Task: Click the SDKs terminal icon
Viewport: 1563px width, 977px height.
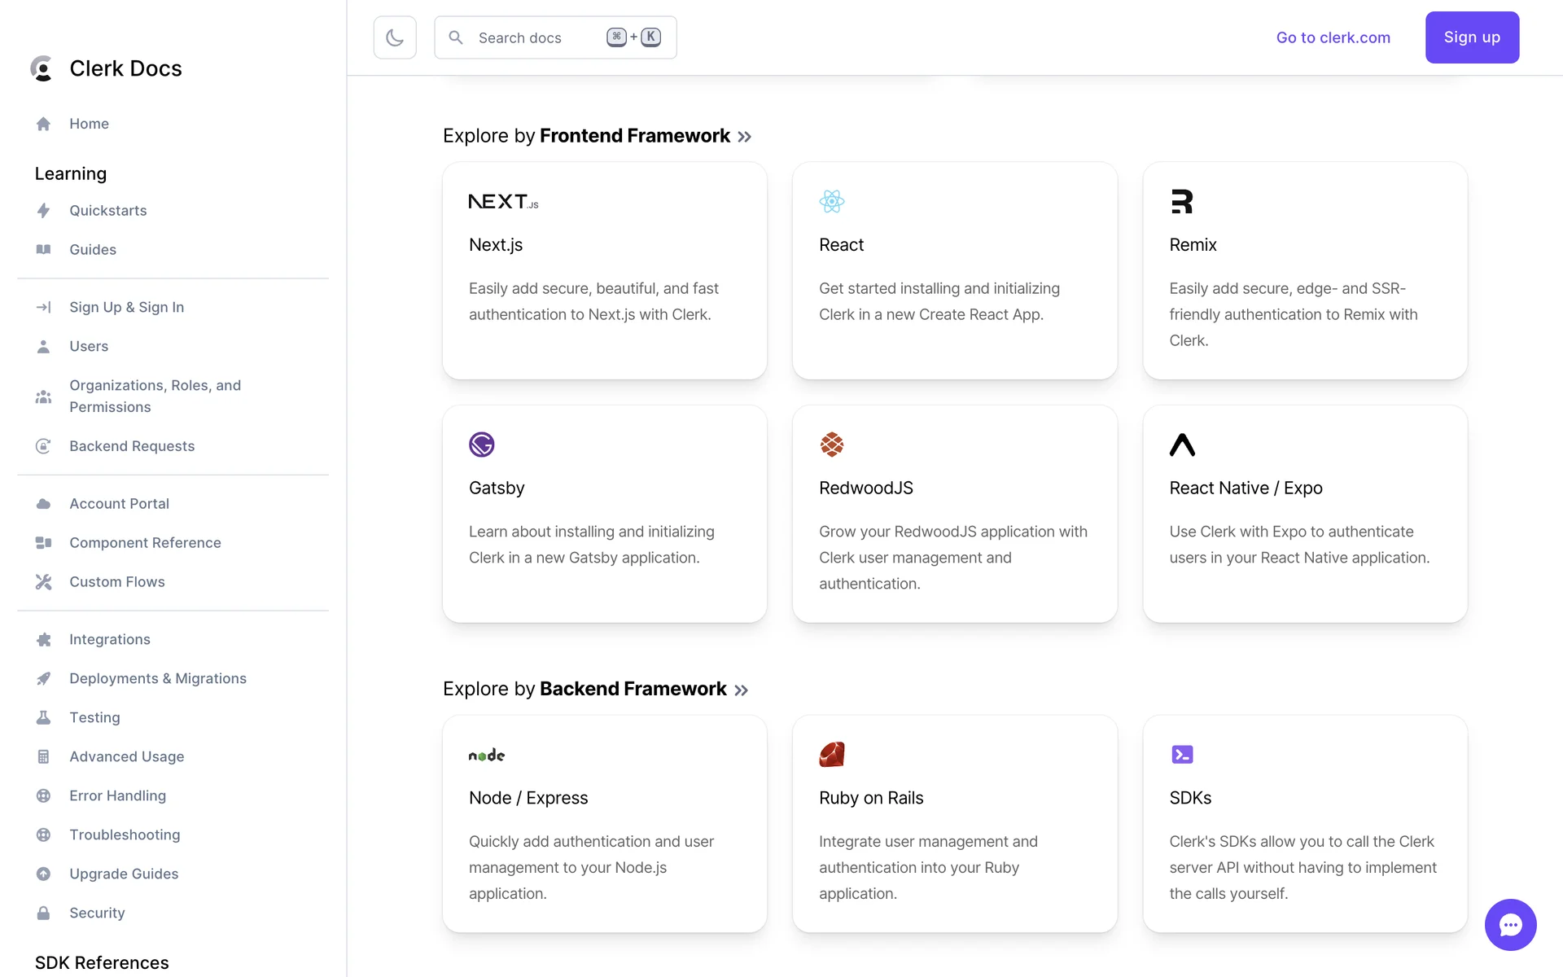Action: coord(1182,755)
